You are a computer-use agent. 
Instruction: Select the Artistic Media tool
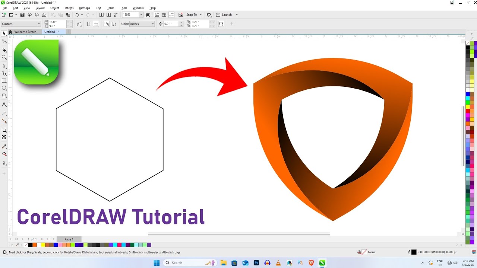[4, 73]
